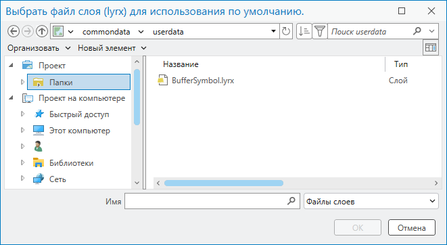Toggle the details pane view button

(x=431, y=47)
